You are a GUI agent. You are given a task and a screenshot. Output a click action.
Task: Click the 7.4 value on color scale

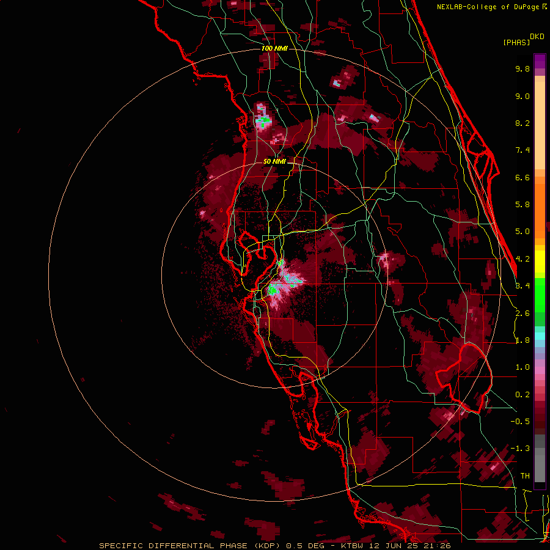[522, 150]
